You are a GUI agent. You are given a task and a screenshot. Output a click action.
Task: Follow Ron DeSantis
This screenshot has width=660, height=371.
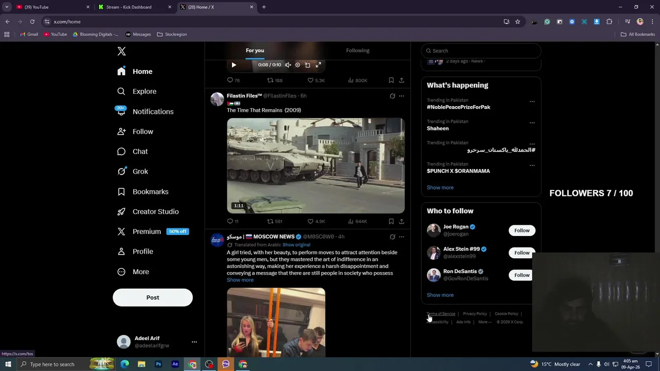click(522, 275)
